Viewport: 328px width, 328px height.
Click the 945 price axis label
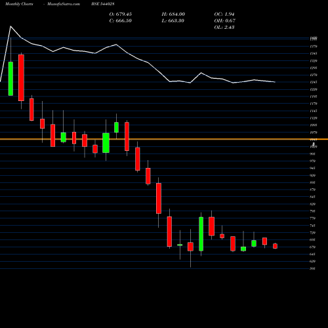313,168
